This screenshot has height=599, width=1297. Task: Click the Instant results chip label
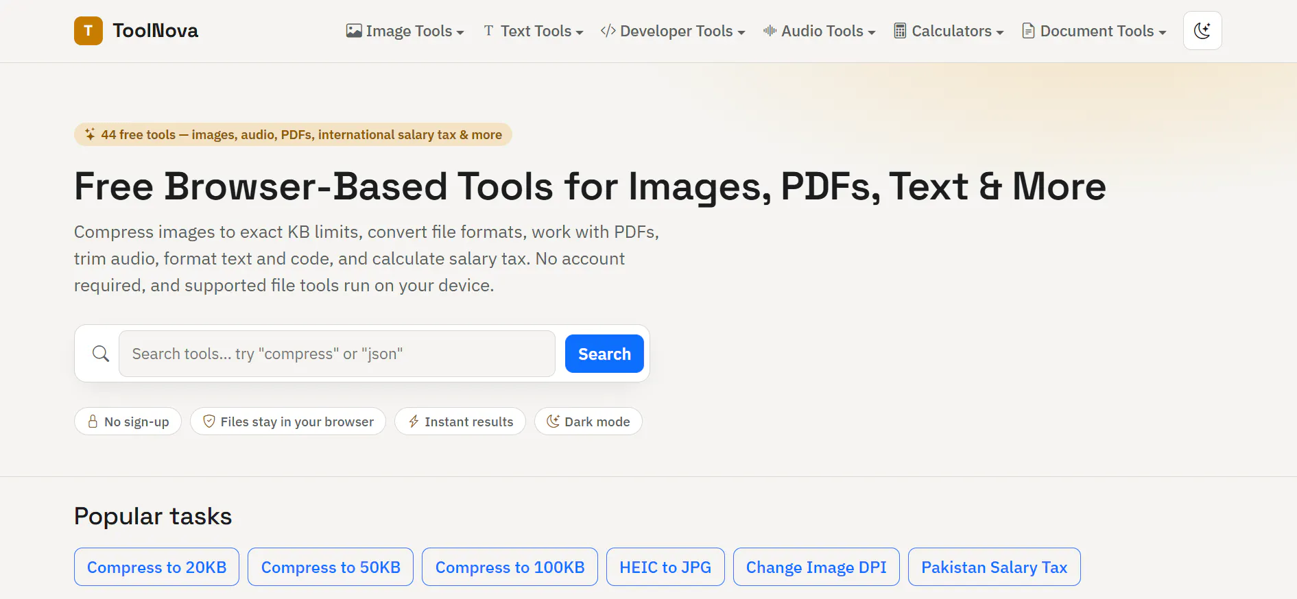pos(469,421)
